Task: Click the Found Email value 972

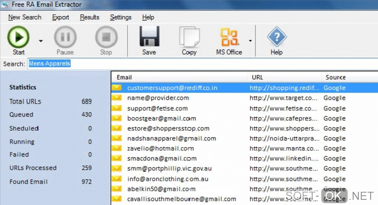Action: coord(87,182)
